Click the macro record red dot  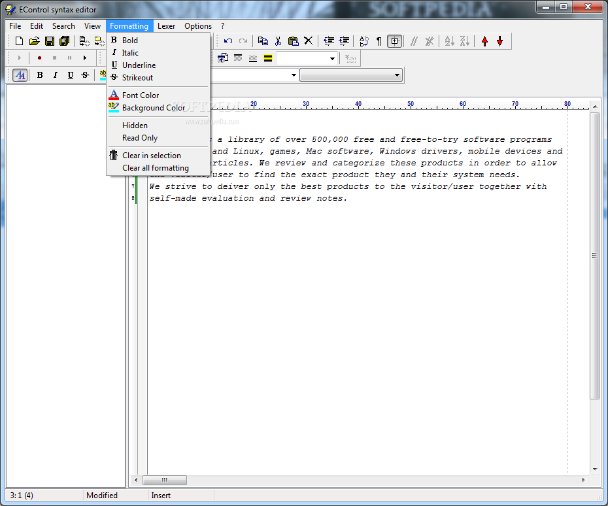(39, 58)
